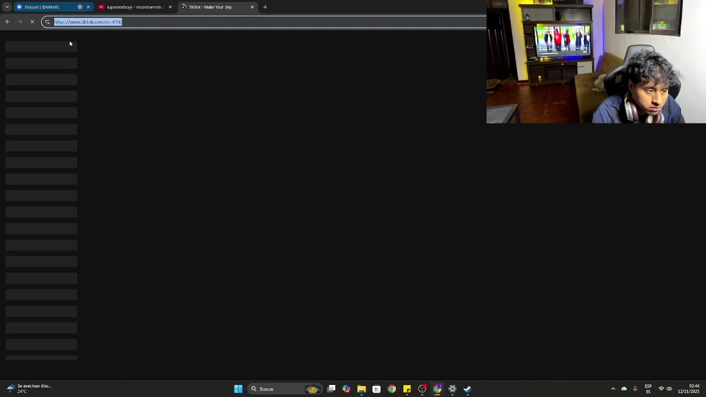Open Sticky Notes from the taskbar
Viewport: 706px width, 397px height.
point(407,389)
